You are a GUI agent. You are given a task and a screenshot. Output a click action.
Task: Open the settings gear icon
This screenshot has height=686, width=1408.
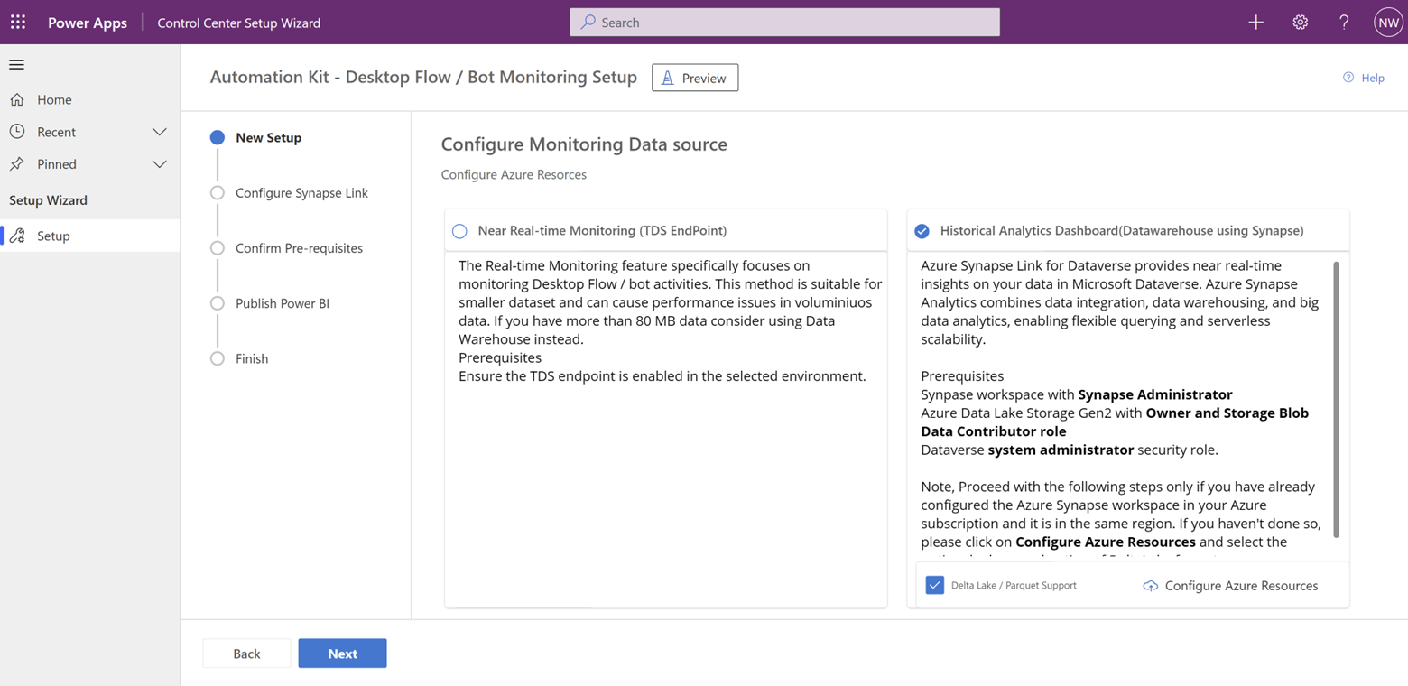1301,23
